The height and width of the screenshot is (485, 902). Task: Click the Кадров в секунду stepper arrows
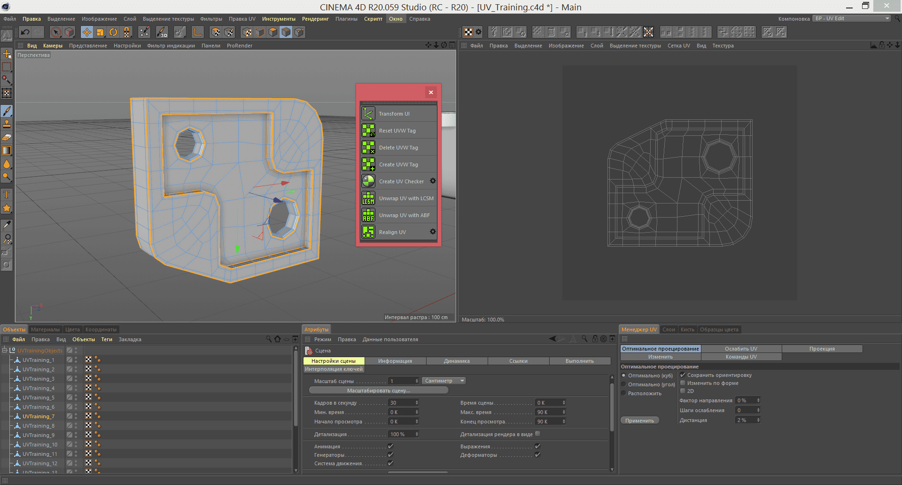(417, 403)
